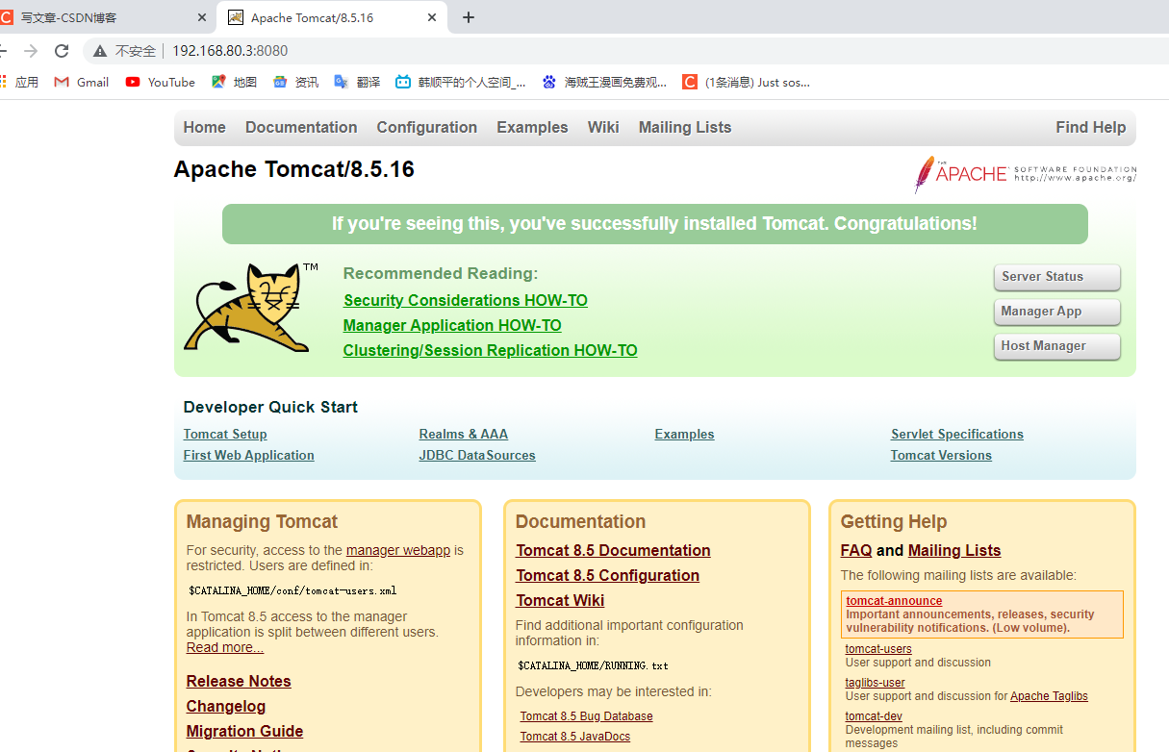Open Configuration in Tomcat navigation bar

point(427,127)
